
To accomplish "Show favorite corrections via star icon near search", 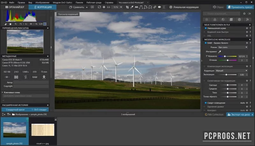I will [244, 14].
